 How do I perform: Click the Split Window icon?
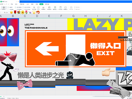click(60, 7)
